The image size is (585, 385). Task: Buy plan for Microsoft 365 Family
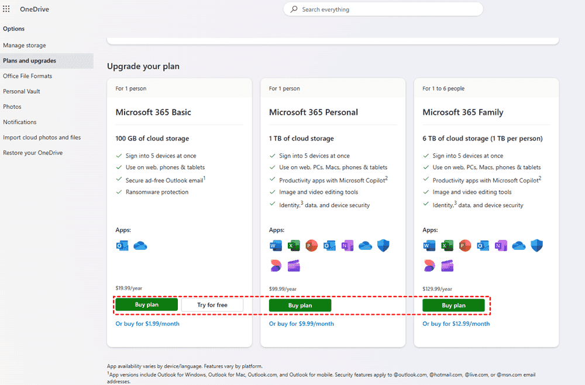coord(454,305)
